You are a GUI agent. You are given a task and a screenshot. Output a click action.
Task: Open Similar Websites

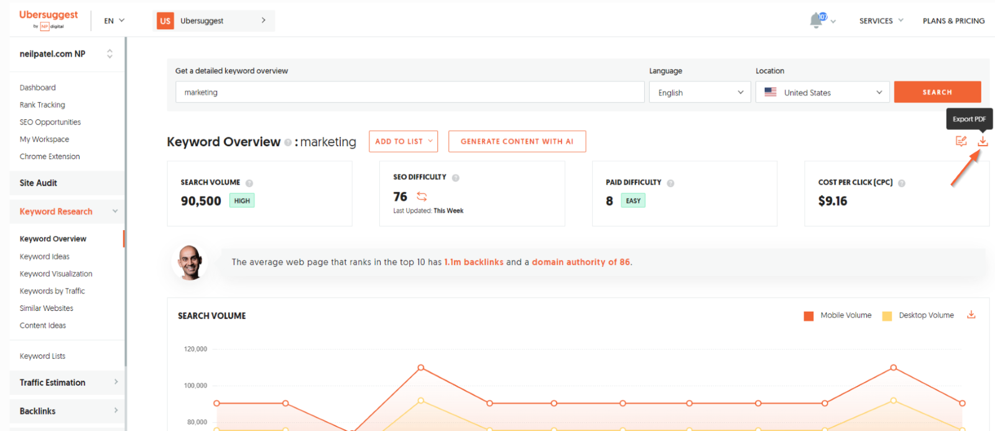click(46, 308)
